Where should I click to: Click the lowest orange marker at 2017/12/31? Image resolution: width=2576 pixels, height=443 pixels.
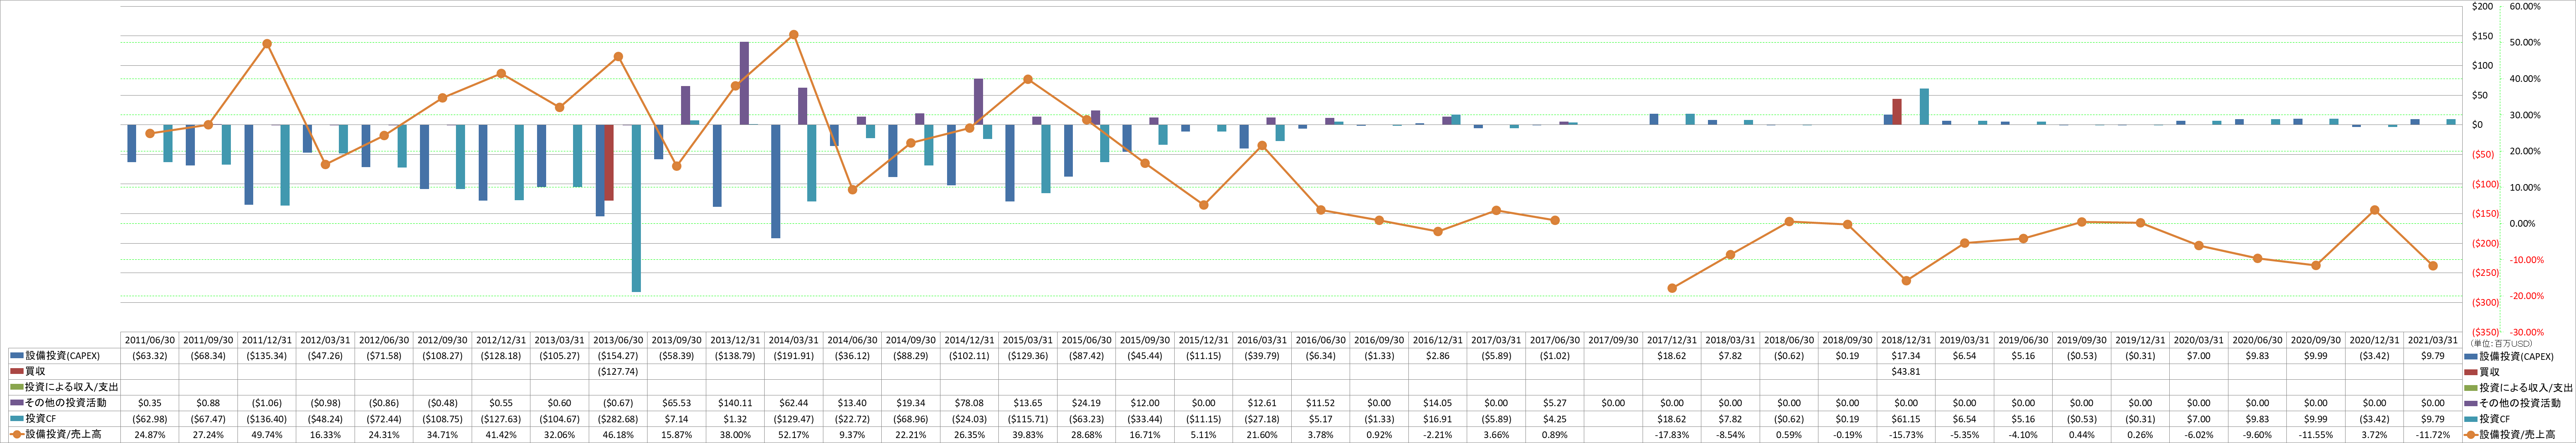1672,288
